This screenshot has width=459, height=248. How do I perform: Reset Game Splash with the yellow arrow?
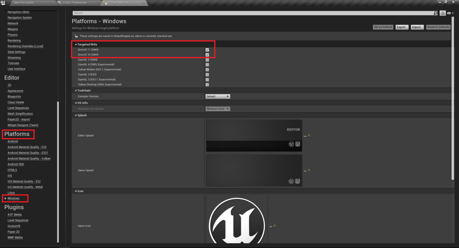click(309, 170)
